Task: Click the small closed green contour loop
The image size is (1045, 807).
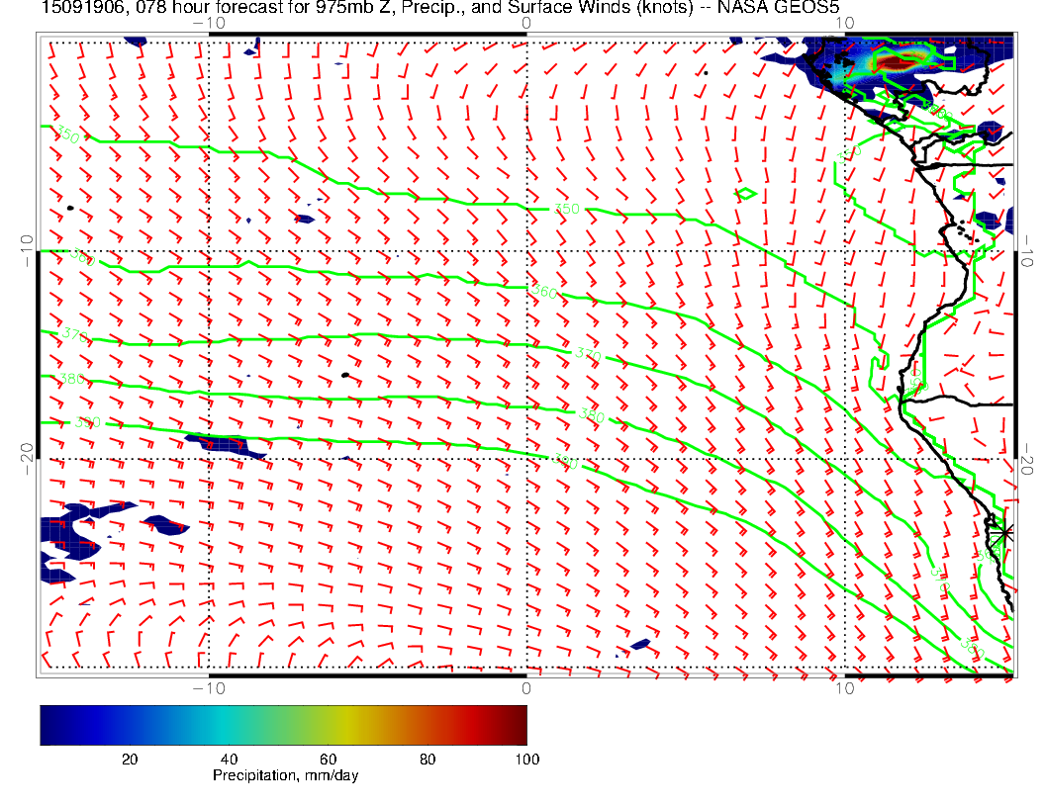Action: pos(748,193)
